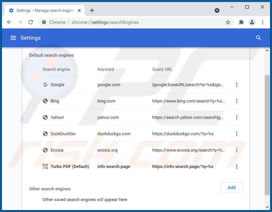Reload the settings page
The height and width of the screenshot is (212, 272).
[31, 22]
